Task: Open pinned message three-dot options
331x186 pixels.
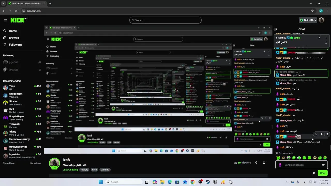Action: coord(326,38)
